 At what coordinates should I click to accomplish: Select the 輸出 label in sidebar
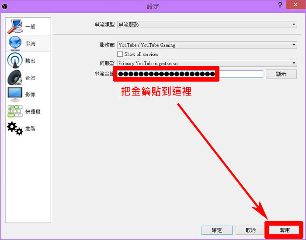click(x=30, y=61)
